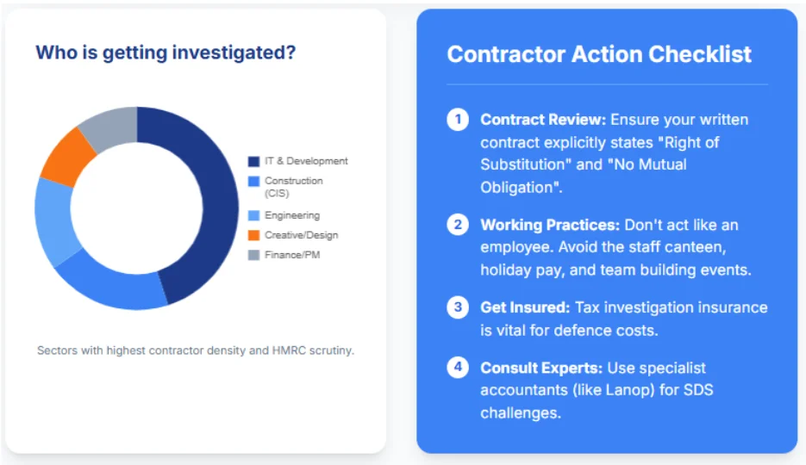
Task: Click the Construction (CIS) legend swatch
Action: [x=253, y=181]
